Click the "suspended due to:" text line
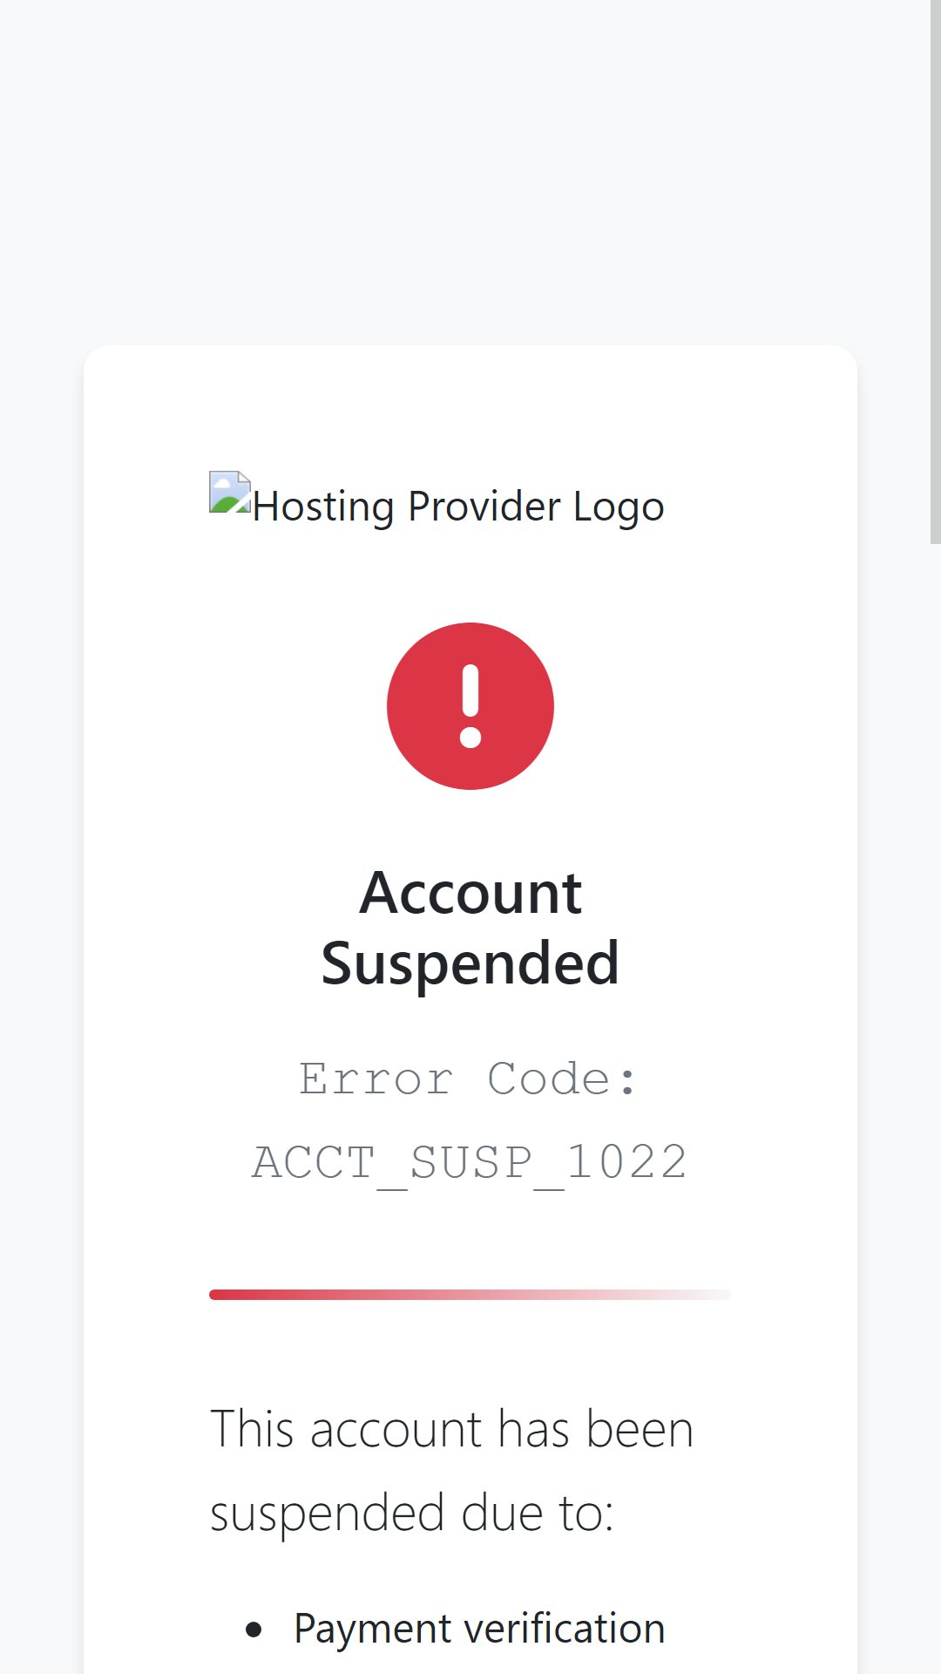This screenshot has height=1674, width=941. [x=412, y=1514]
